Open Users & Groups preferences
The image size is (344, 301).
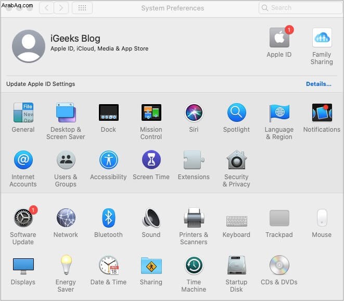pyautogui.click(x=66, y=160)
